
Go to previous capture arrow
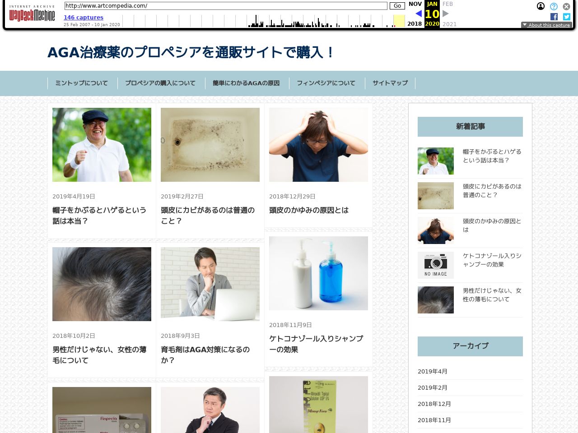(x=418, y=14)
